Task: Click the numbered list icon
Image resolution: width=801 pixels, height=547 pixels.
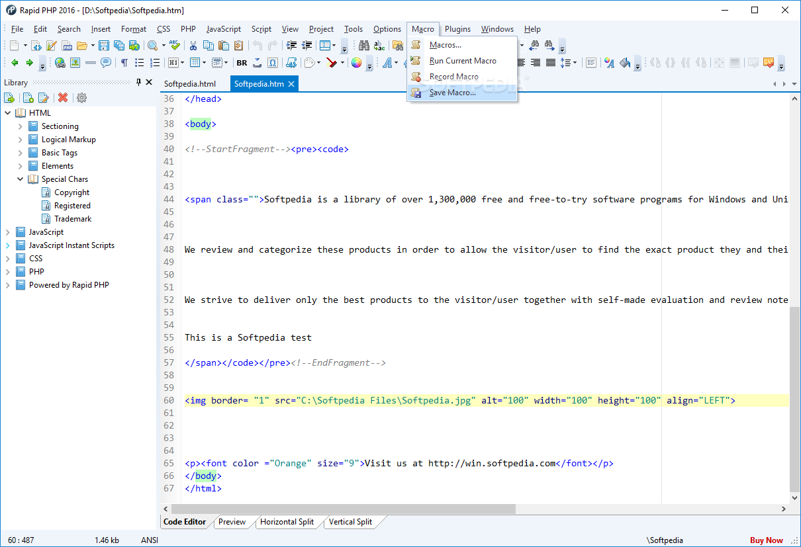Action: (155, 63)
